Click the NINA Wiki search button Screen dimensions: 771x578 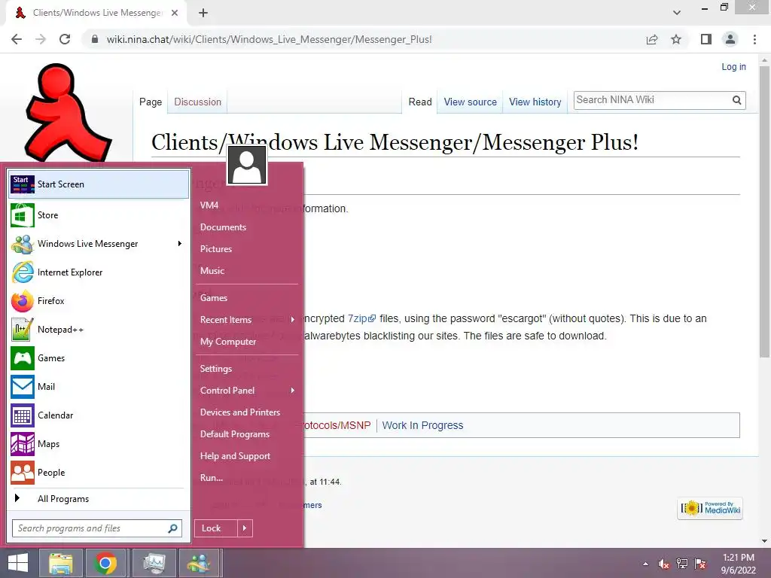(736, 100)
